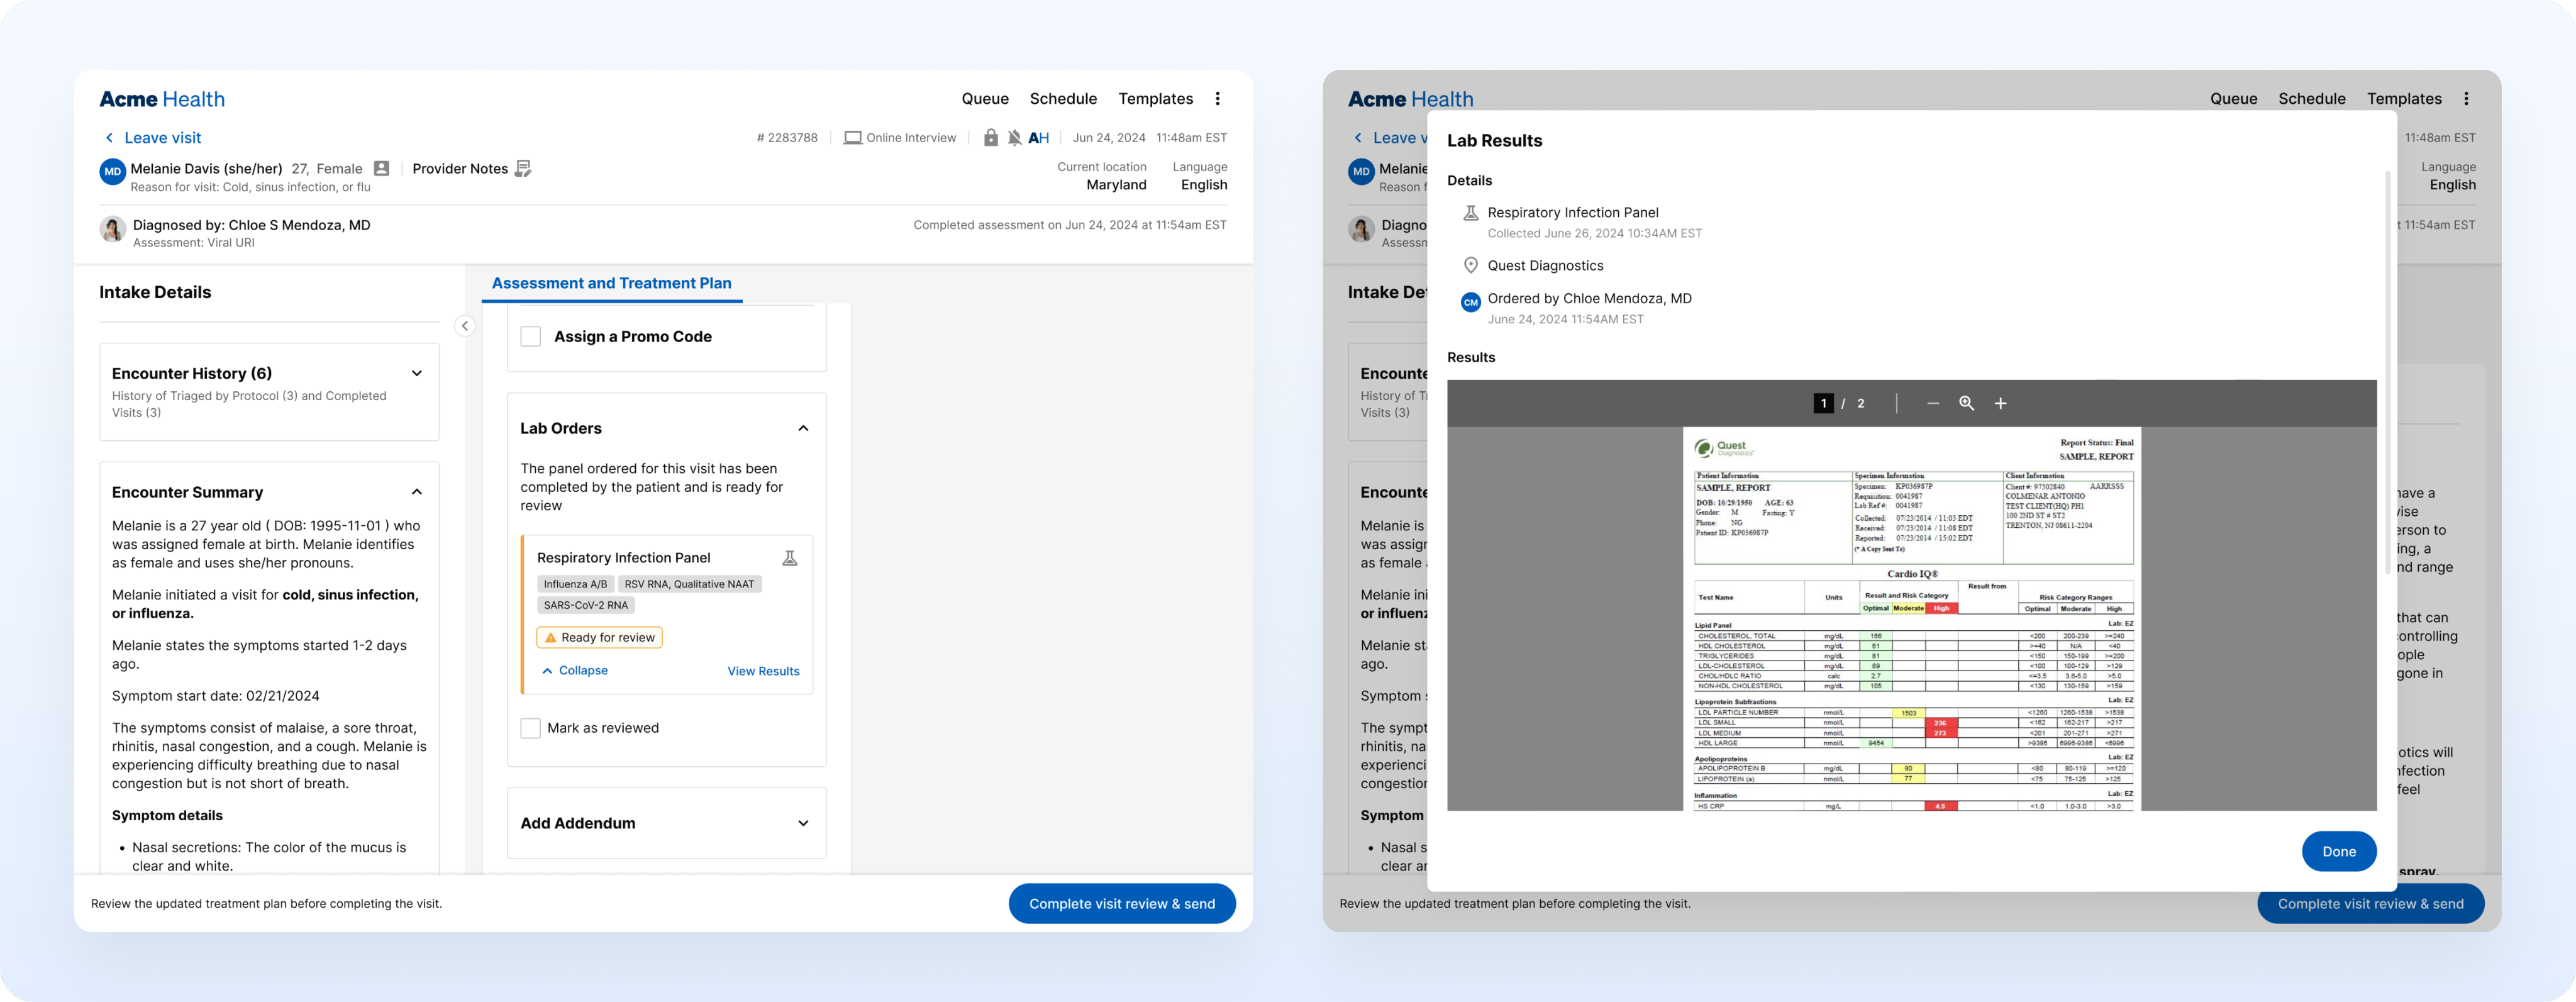This screenshot has width=2576, height=1002.
Task: Click the Quest lab report page preview
Action: click(1912, 619)
